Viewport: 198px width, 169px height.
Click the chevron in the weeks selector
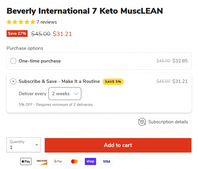tap(76, 94)
